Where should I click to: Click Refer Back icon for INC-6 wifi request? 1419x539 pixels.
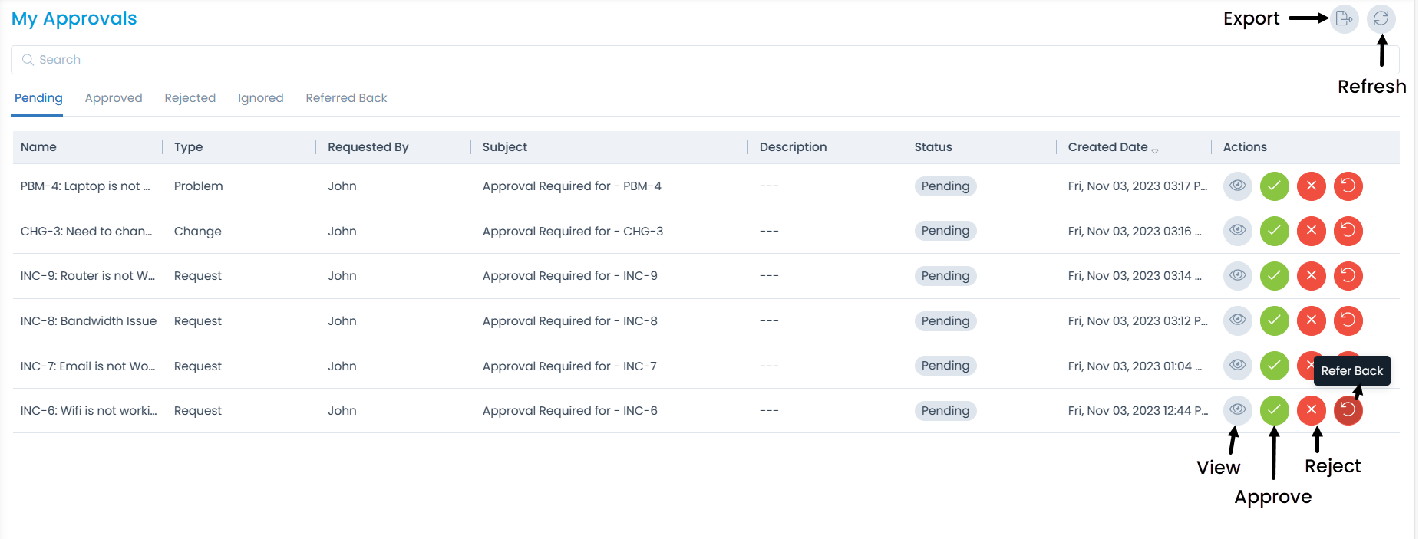[x=1348, y=410]
